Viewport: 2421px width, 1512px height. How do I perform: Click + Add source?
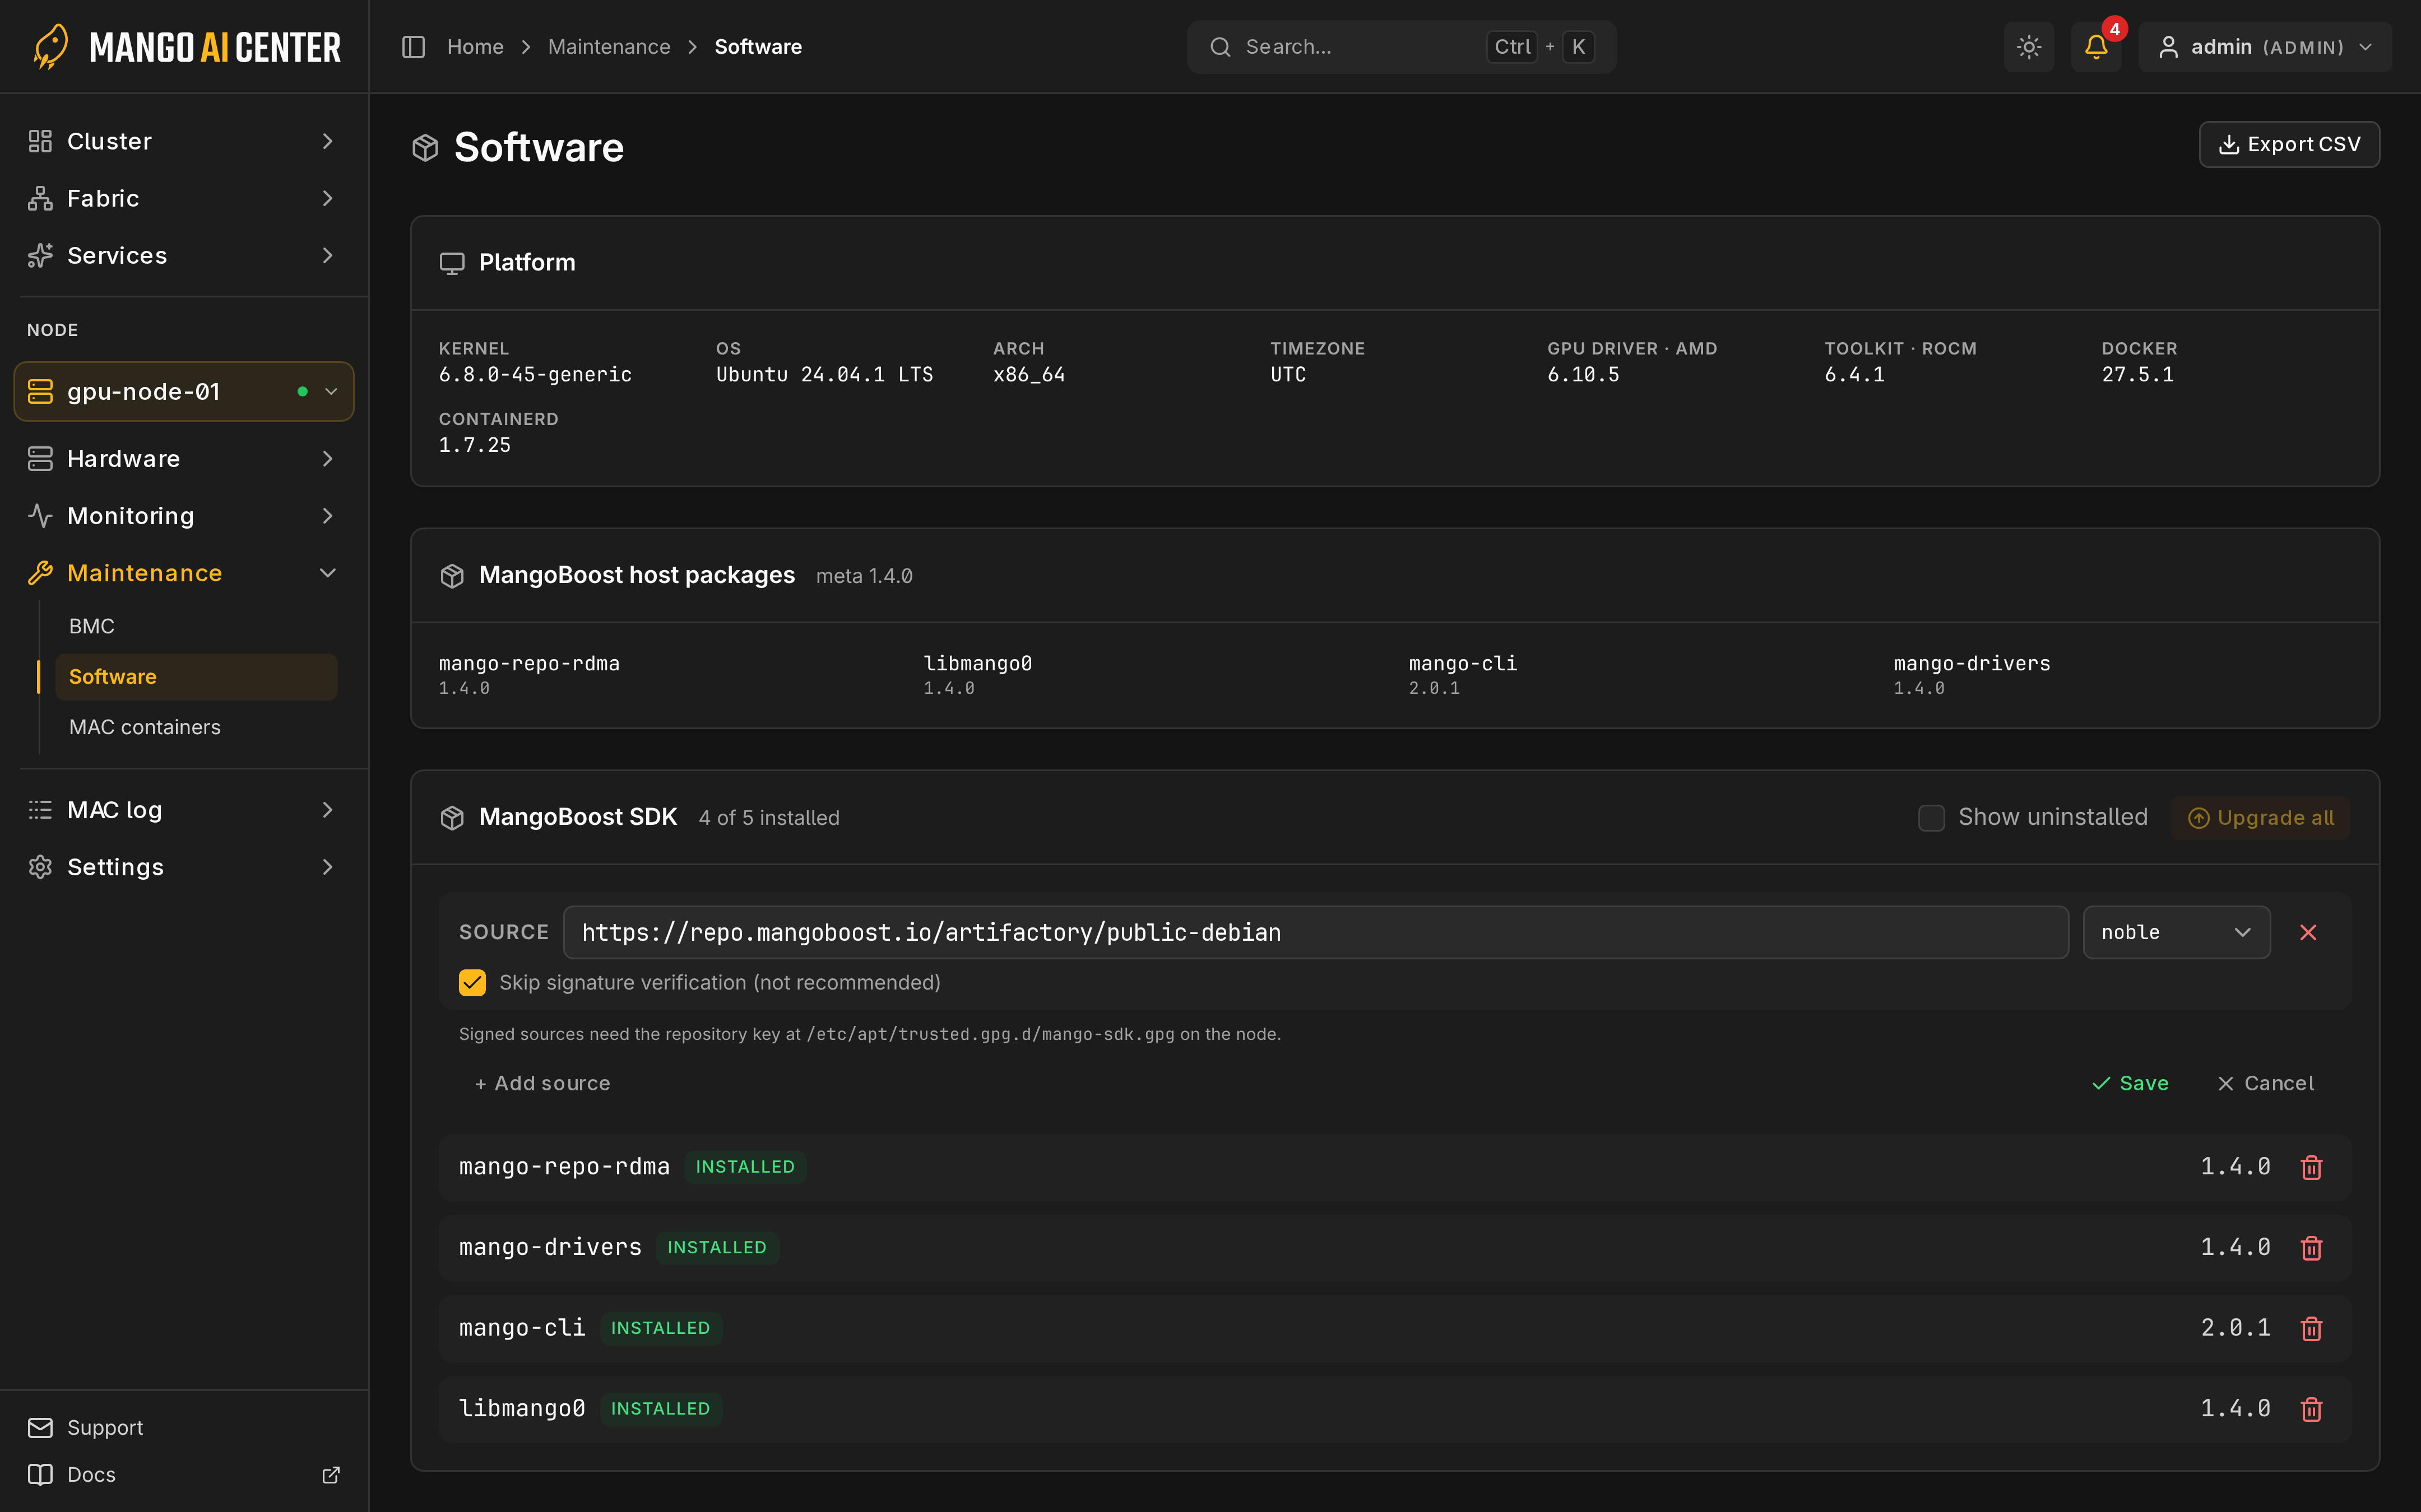pos(542,1083)
